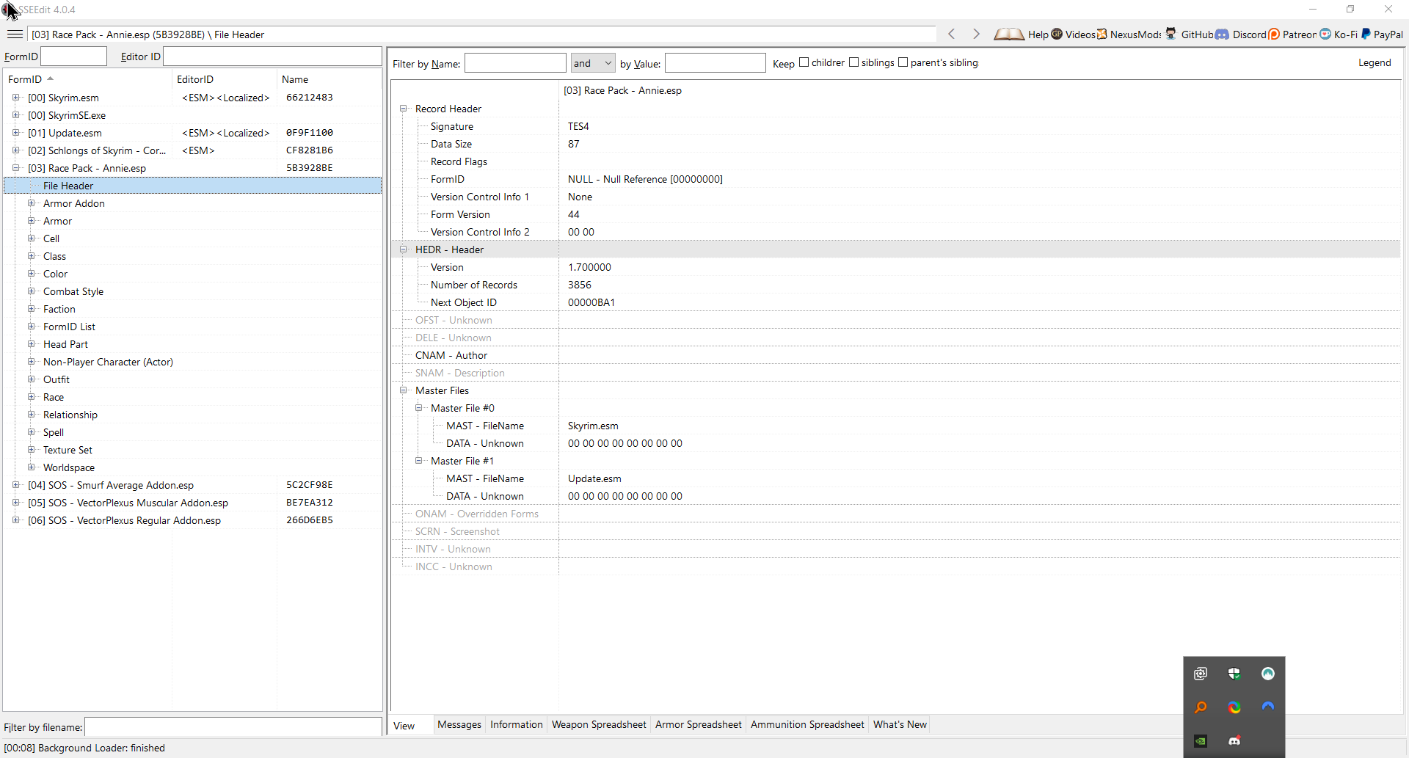The image size is (1409, 758).
Task: Open the What's New tab
Action: pyautogui.click(x=900, y=725)
